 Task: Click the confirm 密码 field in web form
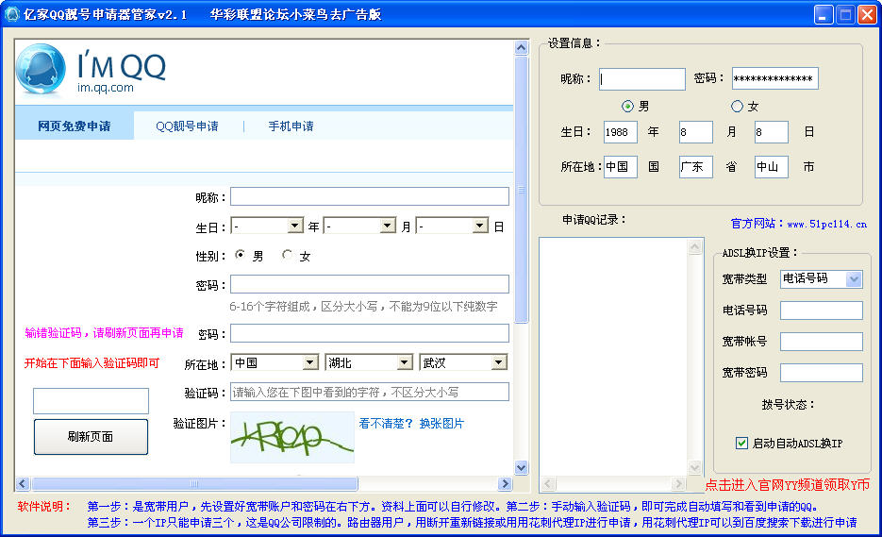coord(370,333)
